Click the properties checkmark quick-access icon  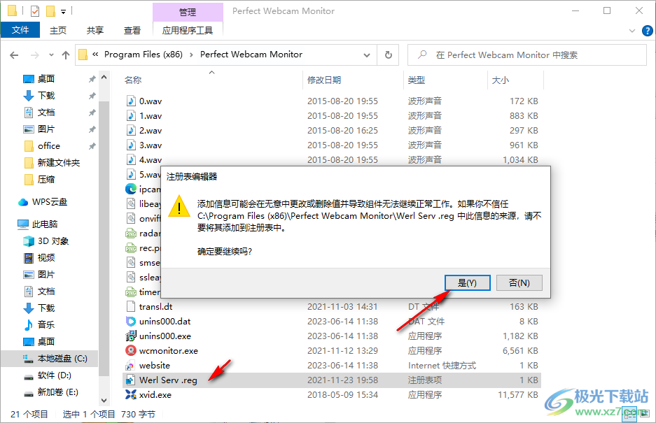tap(35, 11)
